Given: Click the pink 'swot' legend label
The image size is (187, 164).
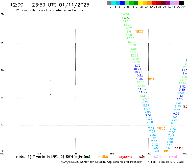Looking at the screenshot, I should 173,157.
